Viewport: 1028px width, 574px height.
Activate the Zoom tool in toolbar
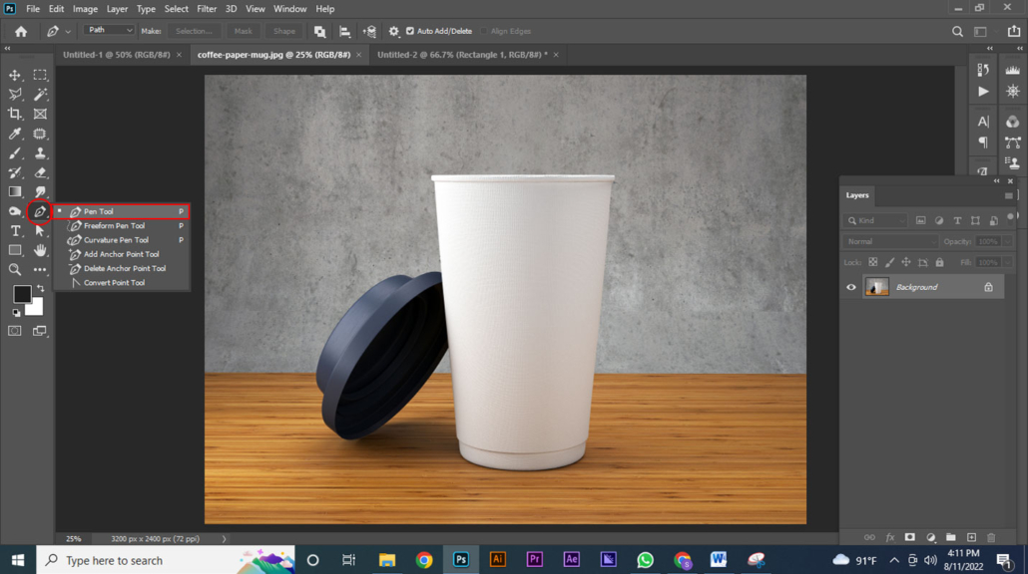tap(15, 270)
